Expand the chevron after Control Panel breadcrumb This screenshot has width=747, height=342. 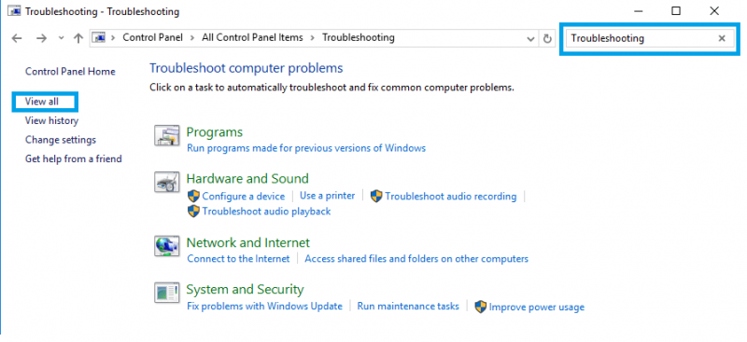(192, 37)
